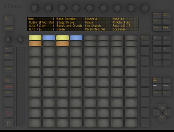Choose the 'Screamer' preset
This screenshot has width=174, height=132.
tap(119, 29)
